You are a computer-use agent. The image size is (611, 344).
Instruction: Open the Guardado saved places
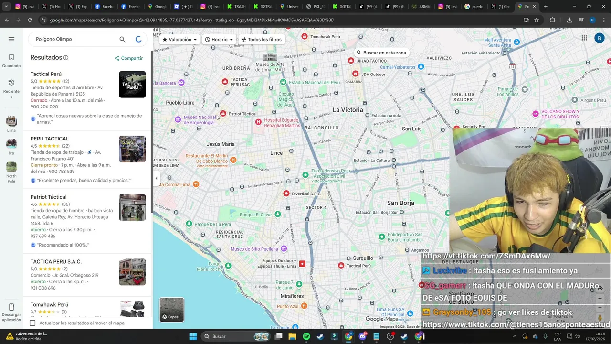pyautogui.click(x=11, y=61)
